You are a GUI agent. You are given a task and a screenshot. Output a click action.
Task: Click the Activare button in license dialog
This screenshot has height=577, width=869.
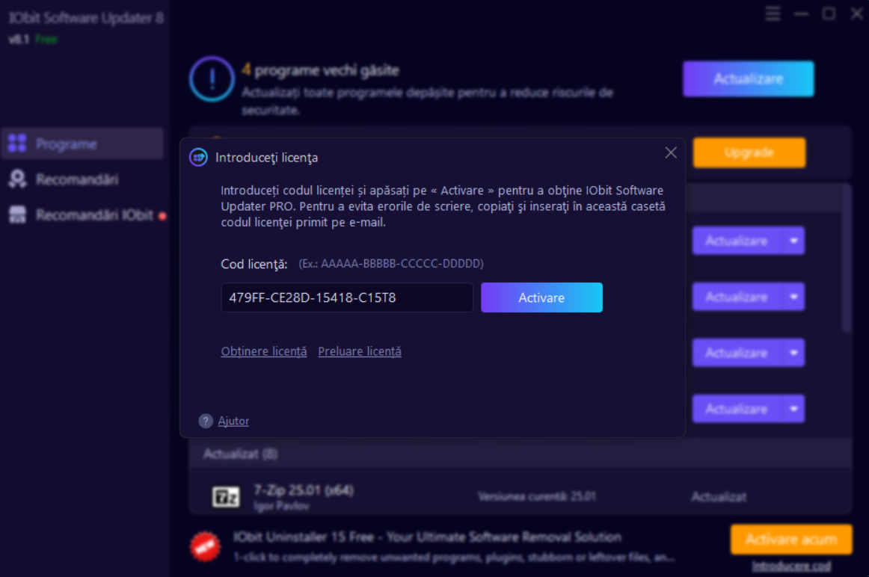click(541, 297)
